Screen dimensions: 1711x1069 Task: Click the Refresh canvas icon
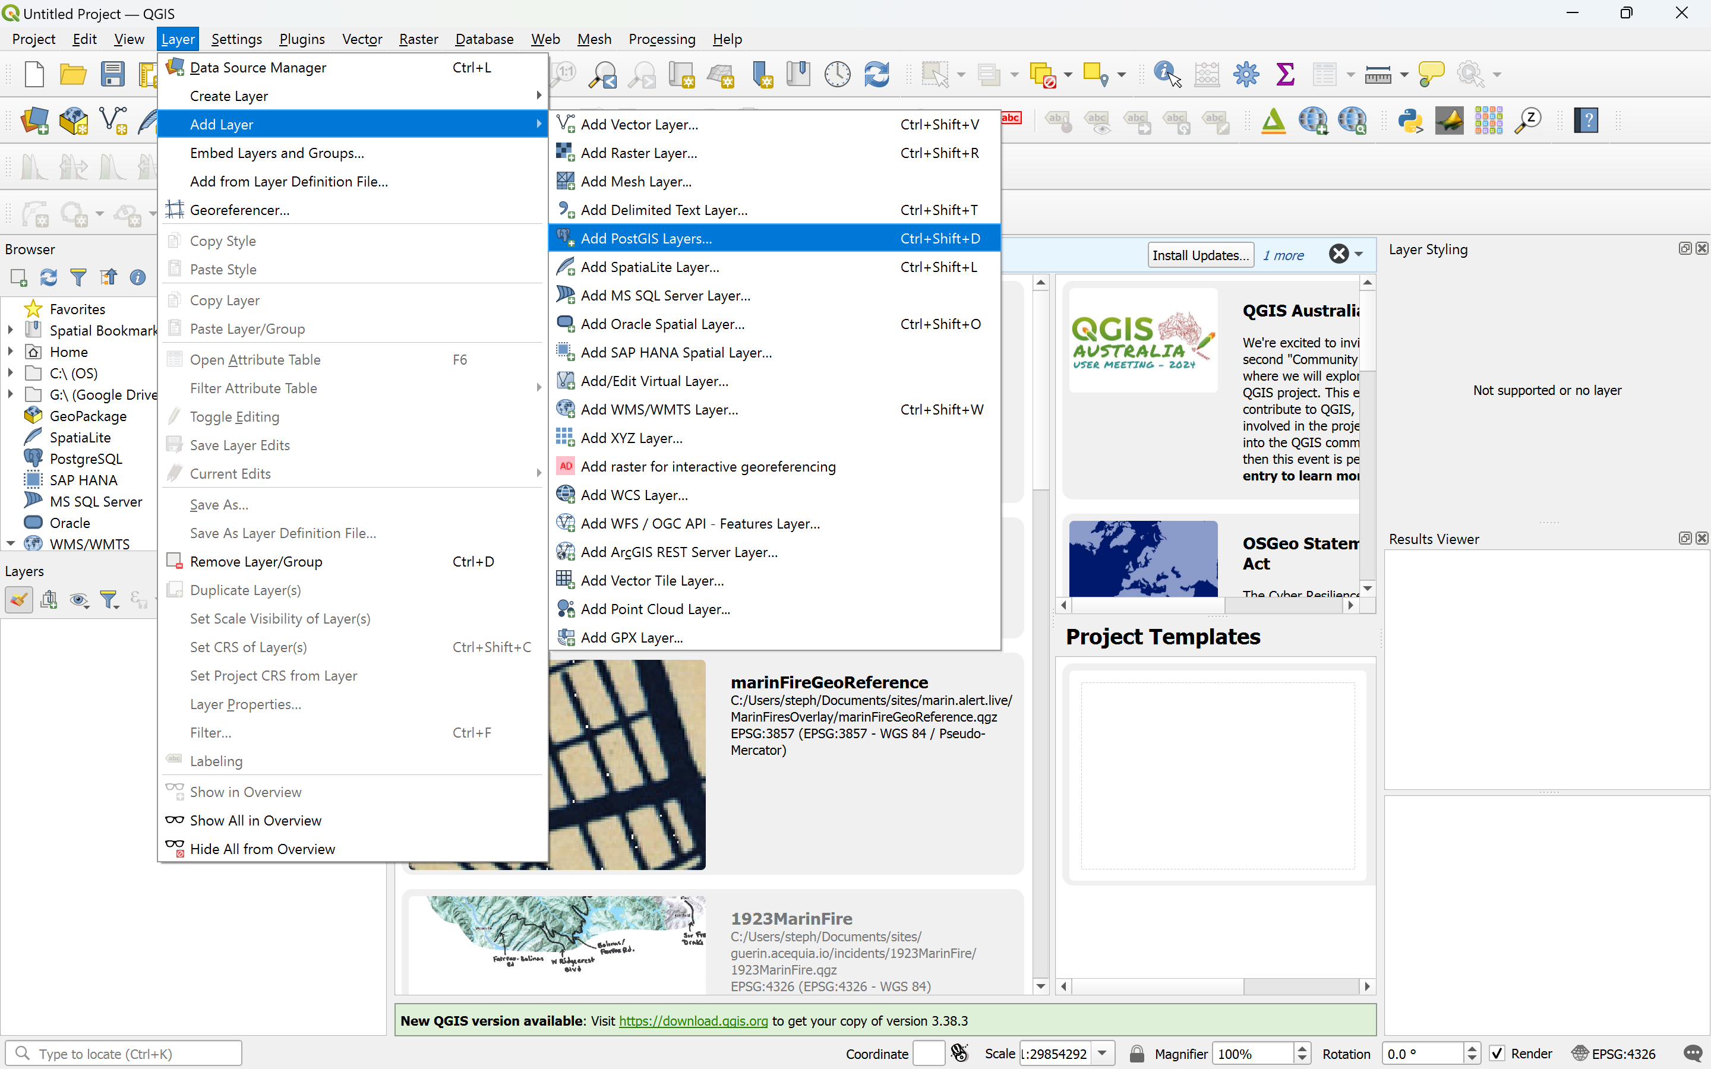pos(877,74)
